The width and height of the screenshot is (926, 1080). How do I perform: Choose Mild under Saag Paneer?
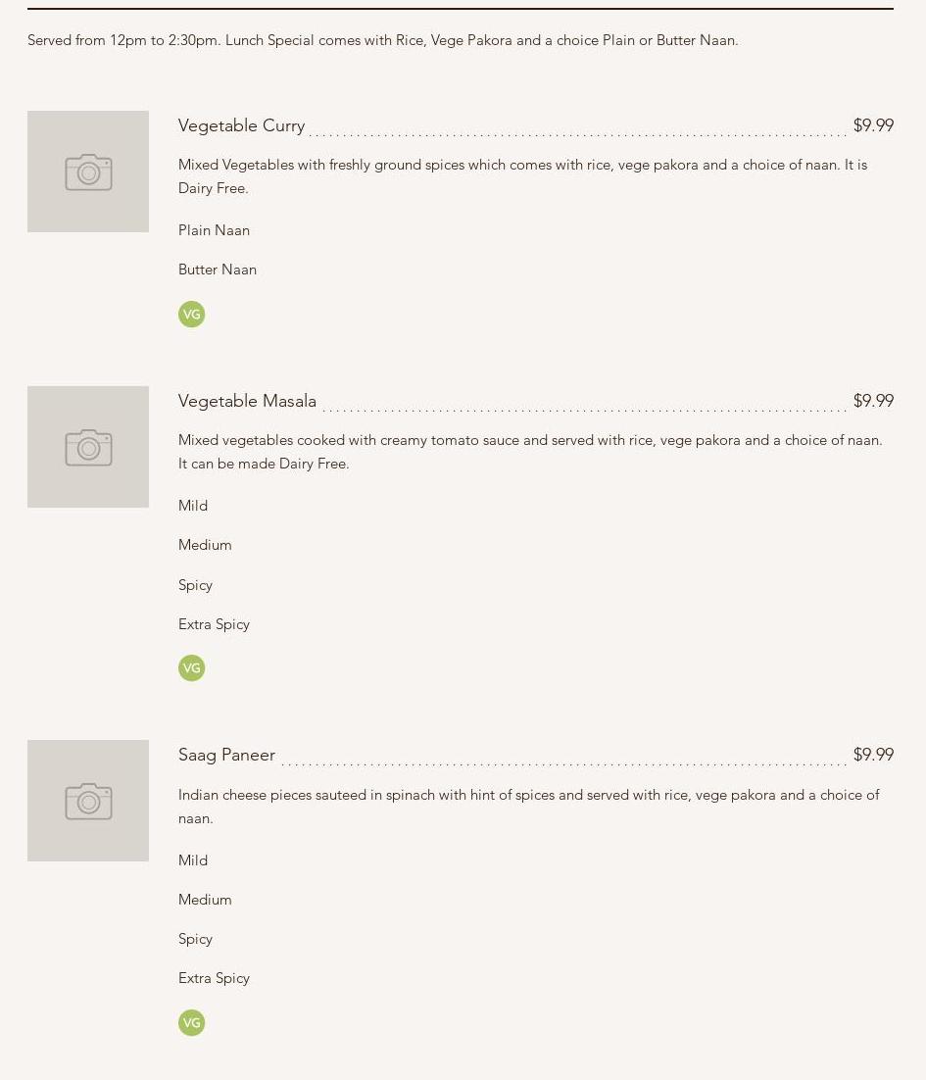(x=193, y=860)
